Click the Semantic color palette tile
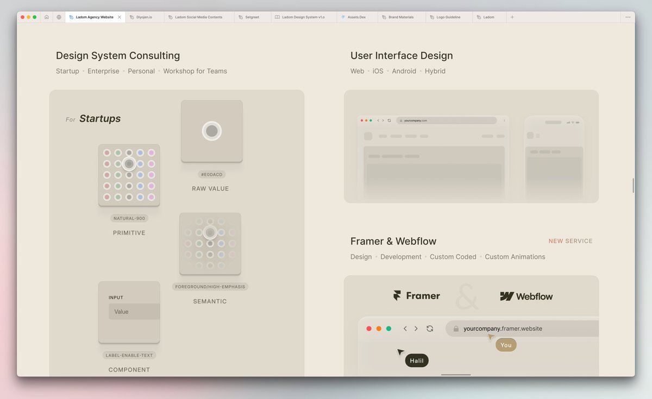Screen dimensions: 652x399 coord(210,244)
